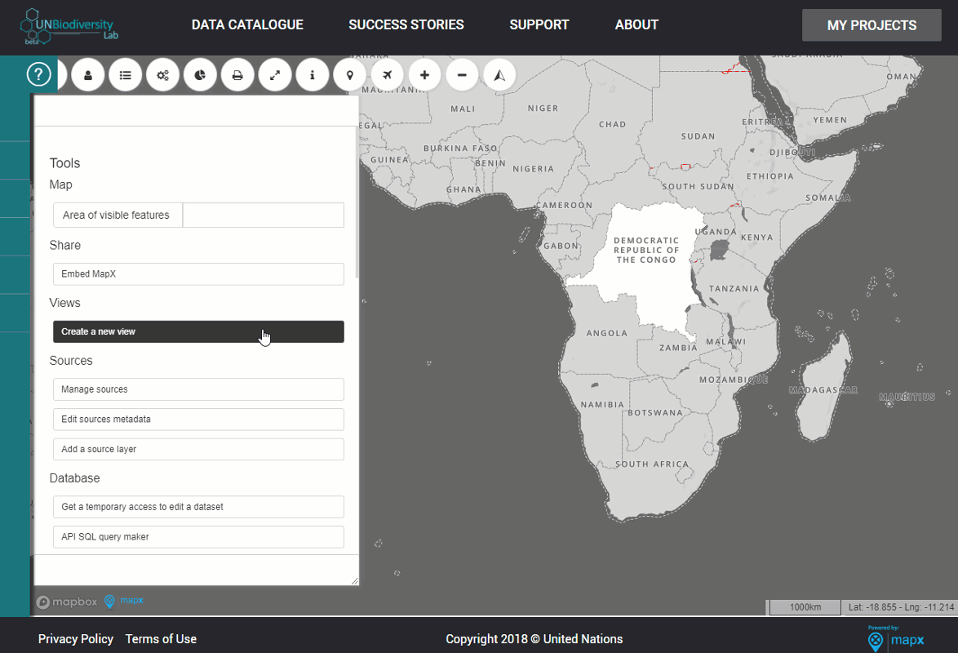Open the views list icon

tap(125, 75)
